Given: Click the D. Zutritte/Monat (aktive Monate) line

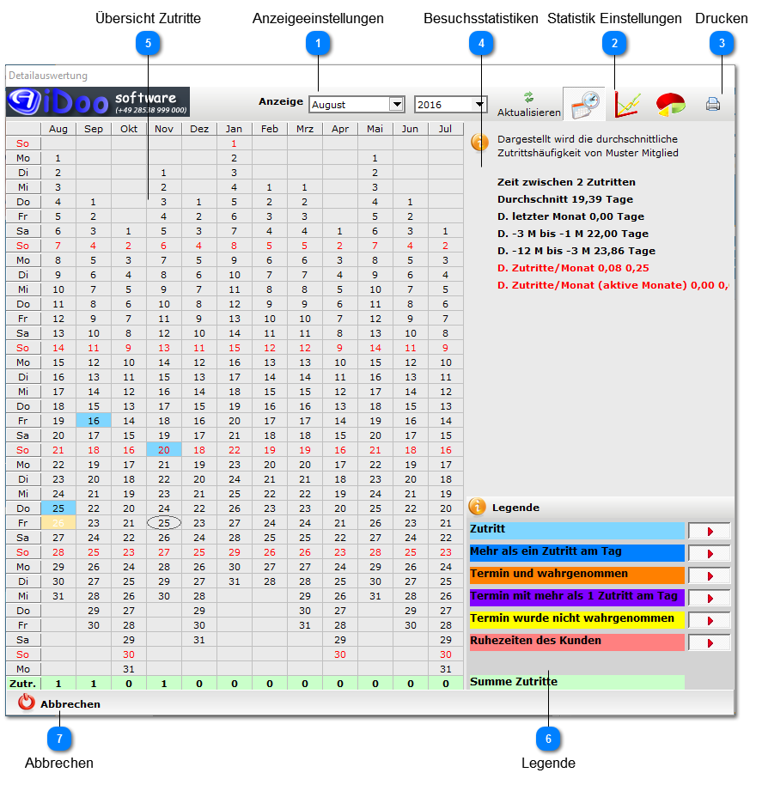Looking at the screenshot, I should (x=613, y=285).
